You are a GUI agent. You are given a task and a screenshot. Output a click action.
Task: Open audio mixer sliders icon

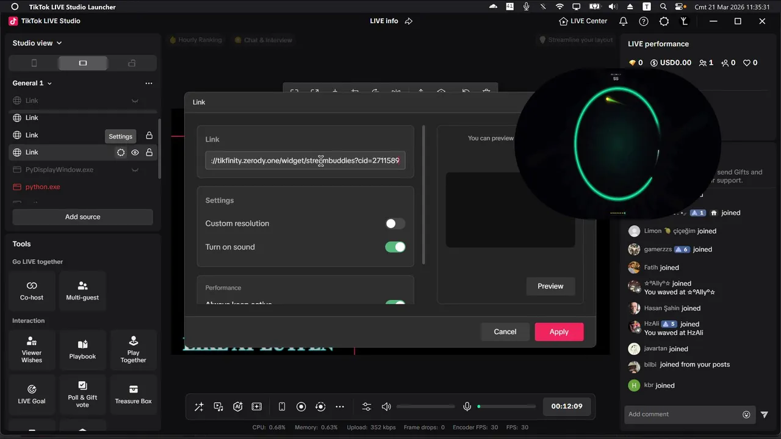point(367,407)
